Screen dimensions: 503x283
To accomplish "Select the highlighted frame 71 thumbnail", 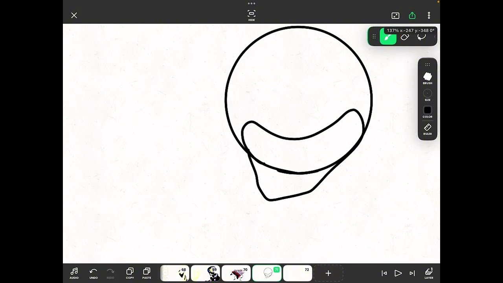I will click(x=267, y=274).
